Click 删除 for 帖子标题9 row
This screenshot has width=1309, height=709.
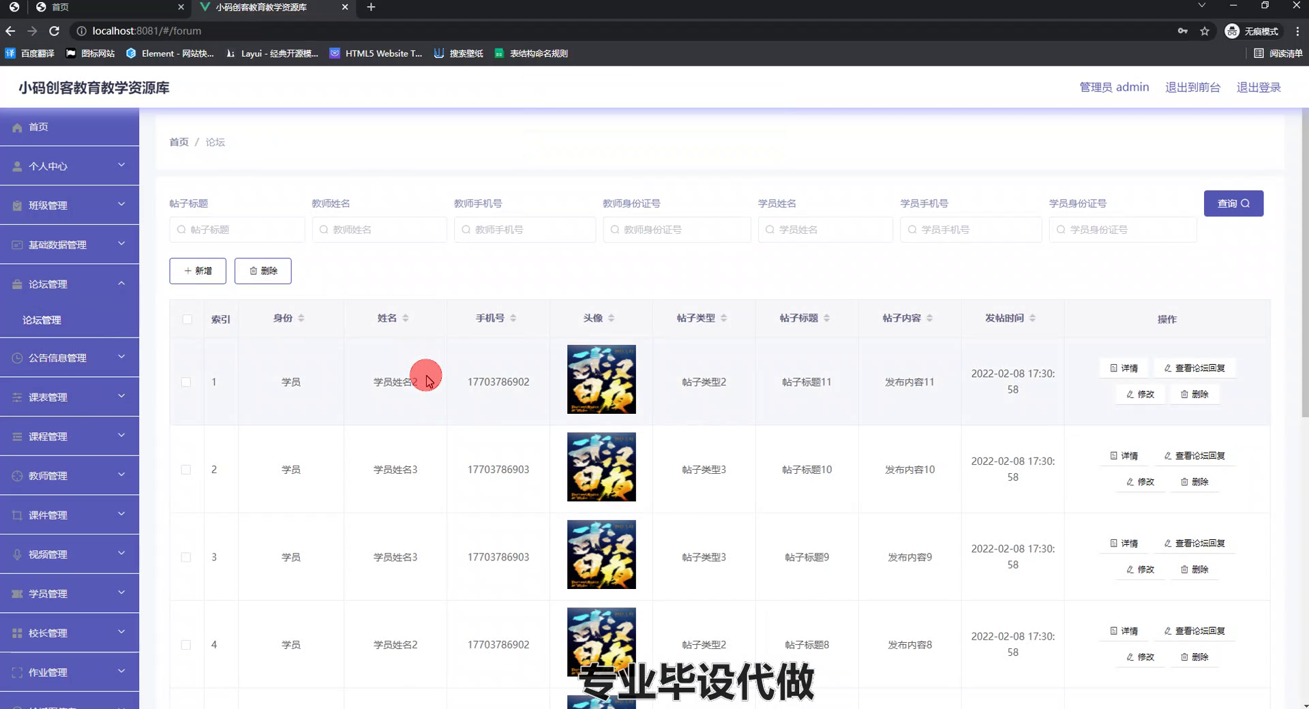coord(1194,569)
